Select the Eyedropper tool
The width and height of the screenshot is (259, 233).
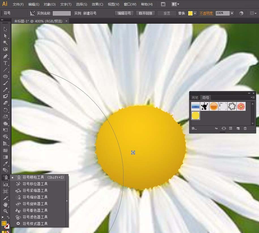pyautogui.click(x=5, y=164)
